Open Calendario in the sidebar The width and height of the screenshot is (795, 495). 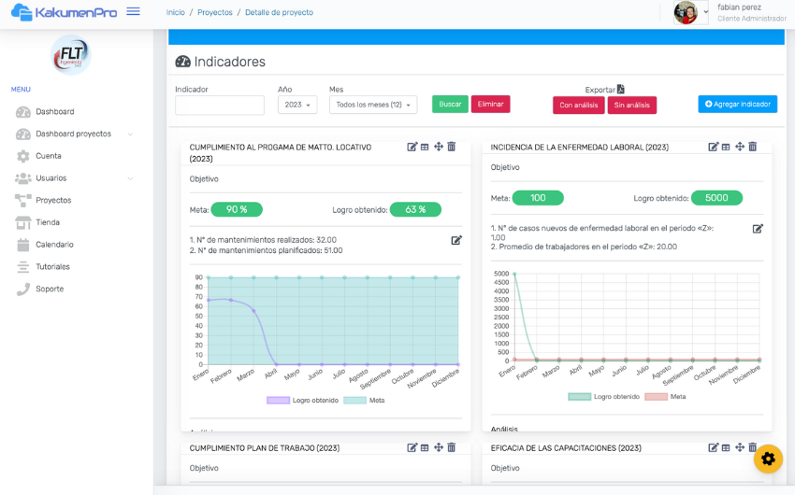pos(54,245)
